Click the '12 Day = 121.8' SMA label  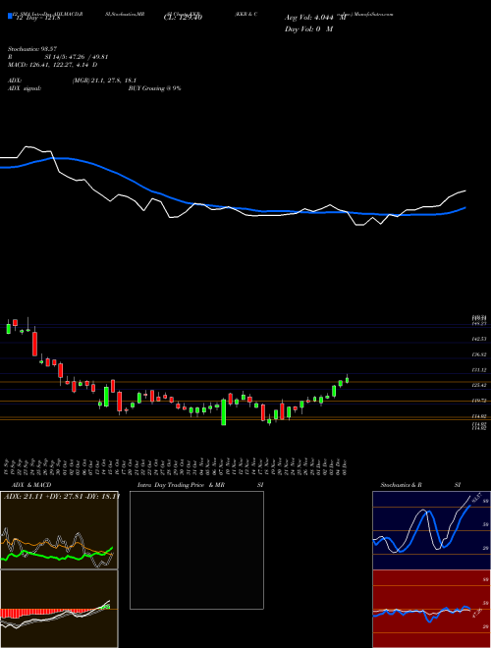(x=36, y=18)
